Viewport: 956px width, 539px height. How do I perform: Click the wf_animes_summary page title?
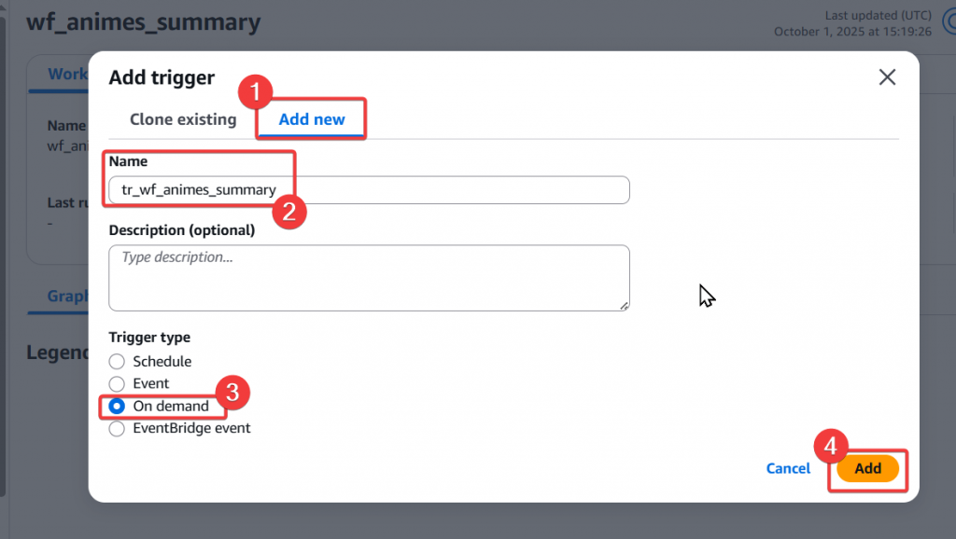click(143, 22)
